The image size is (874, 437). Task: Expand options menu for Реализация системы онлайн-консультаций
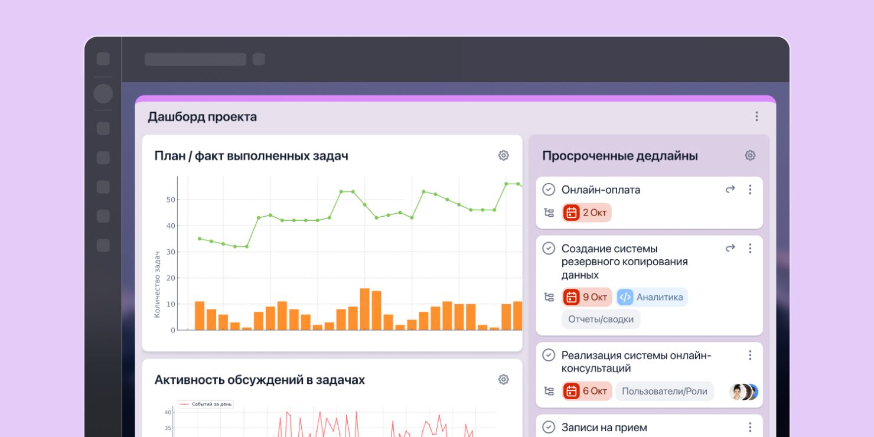tap(750, 355)
